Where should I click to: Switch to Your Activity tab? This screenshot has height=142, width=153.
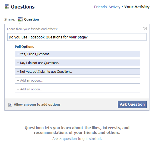[x=137, y=7]
